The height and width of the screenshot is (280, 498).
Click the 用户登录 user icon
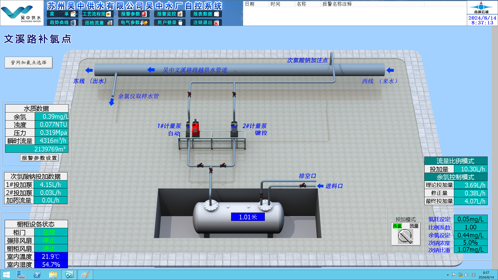(180, 23)
